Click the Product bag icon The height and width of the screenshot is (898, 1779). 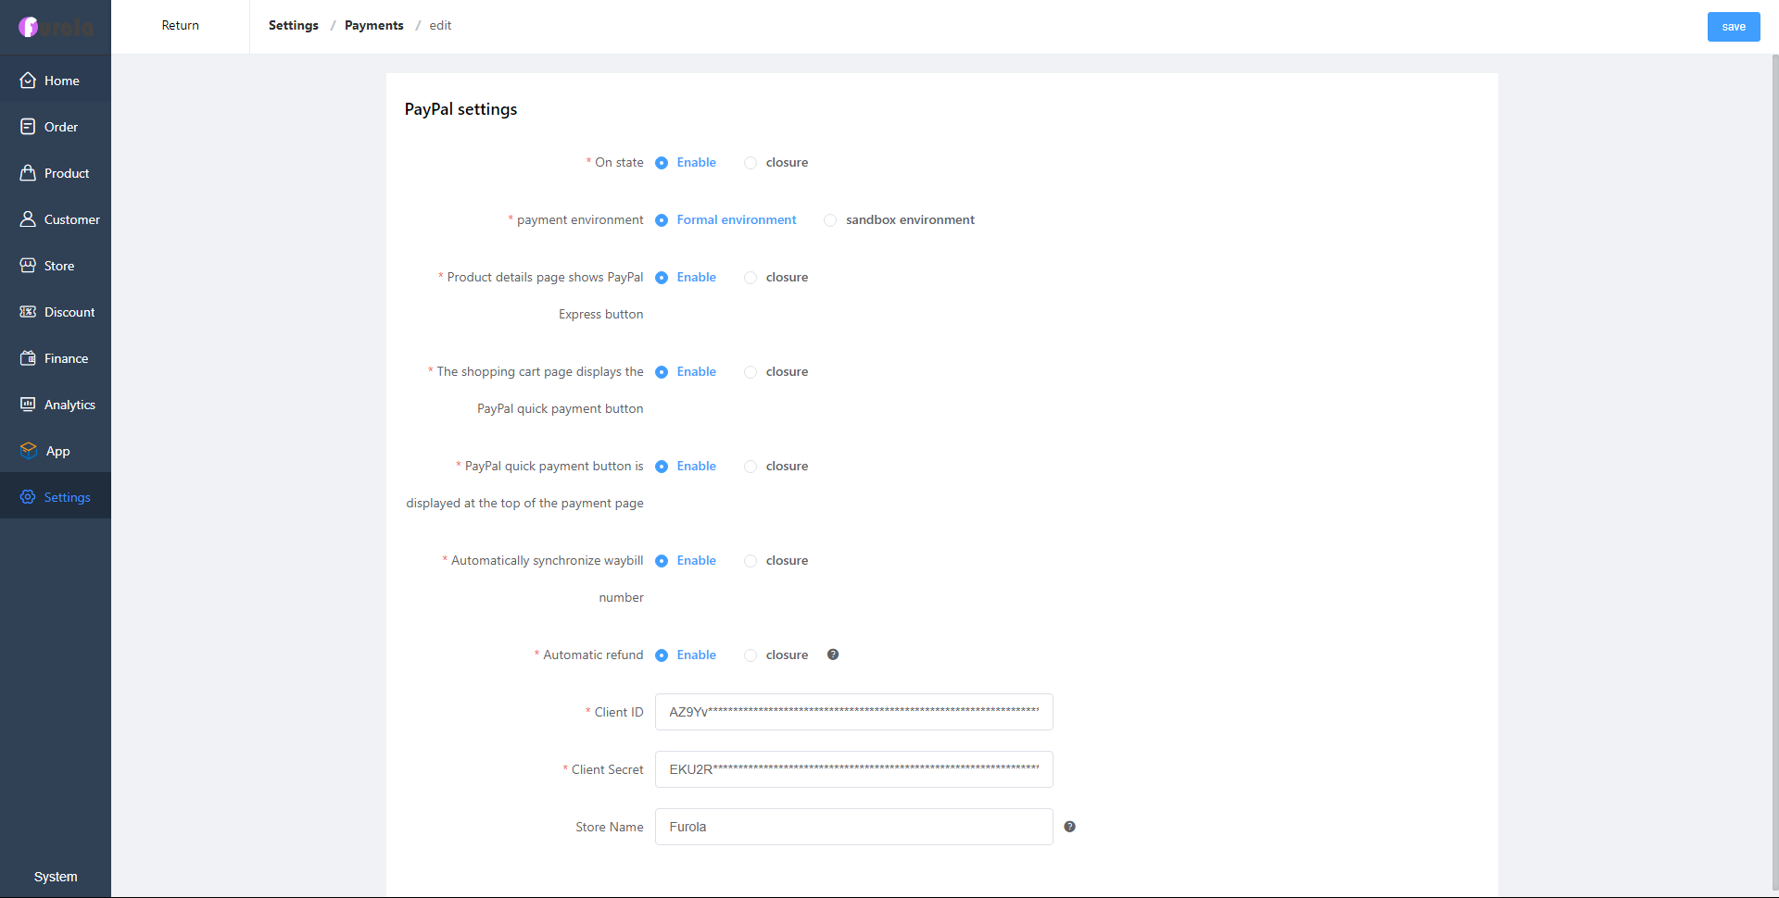click(28, 173)
